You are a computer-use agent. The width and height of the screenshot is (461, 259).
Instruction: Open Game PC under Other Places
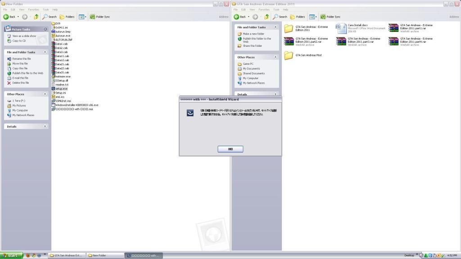(x=248, y=64)
